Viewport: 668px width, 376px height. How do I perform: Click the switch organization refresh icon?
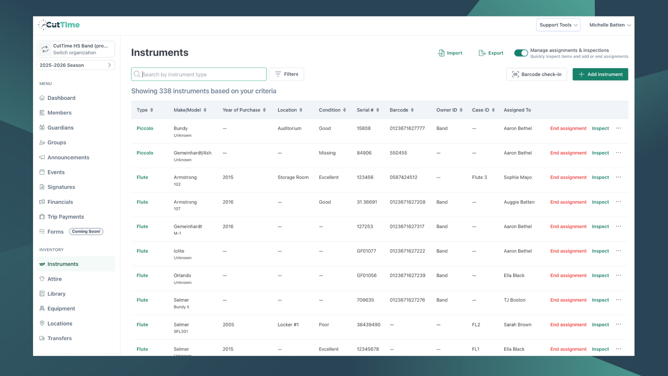[x=45, y=49]
